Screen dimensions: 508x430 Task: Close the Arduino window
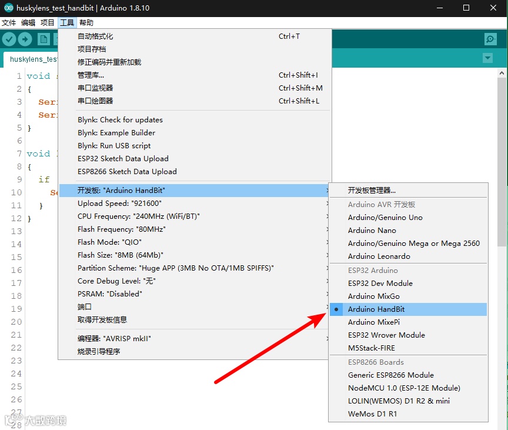pos(493,8)
